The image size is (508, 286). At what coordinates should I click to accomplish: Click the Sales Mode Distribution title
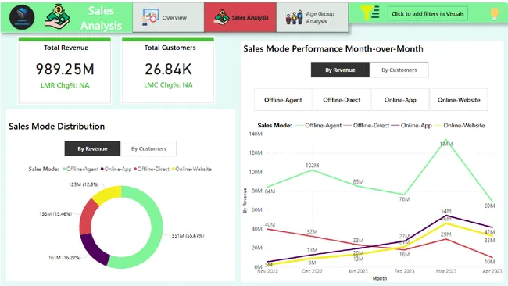pyautogui.click(x=57, y=127)
